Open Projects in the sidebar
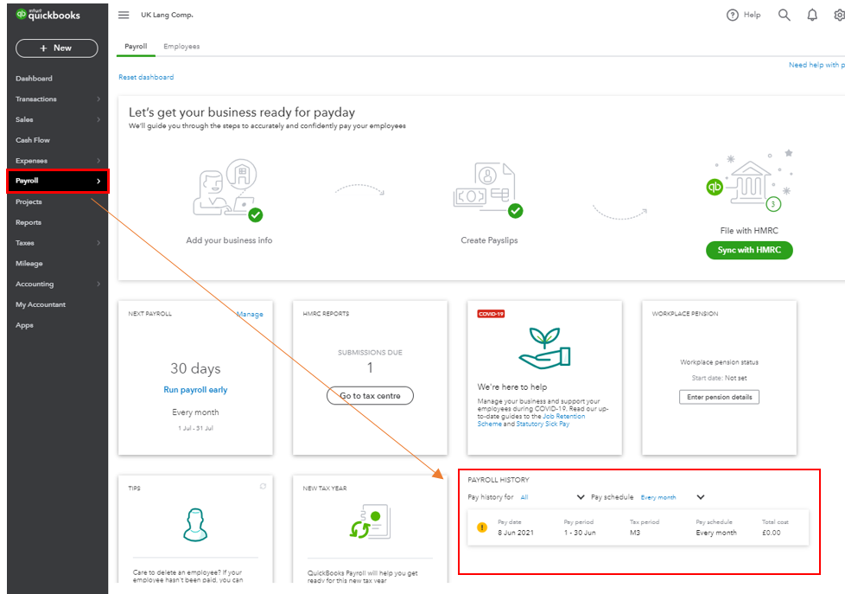Screen dimensions: 845x594 point(29,201)
